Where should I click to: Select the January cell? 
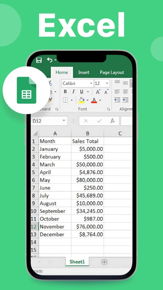coord(55,149)
